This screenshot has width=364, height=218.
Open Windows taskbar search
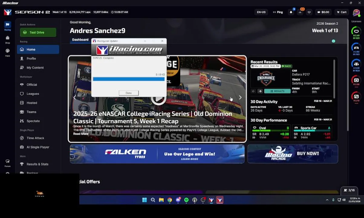[153, 200]
